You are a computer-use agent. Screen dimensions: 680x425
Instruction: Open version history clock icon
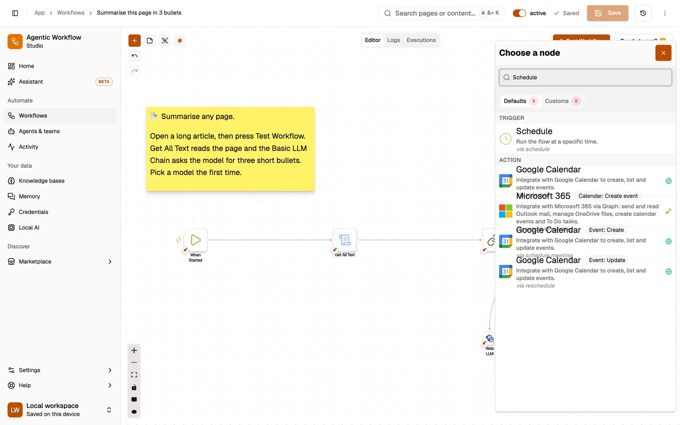[x=643, y=13]
